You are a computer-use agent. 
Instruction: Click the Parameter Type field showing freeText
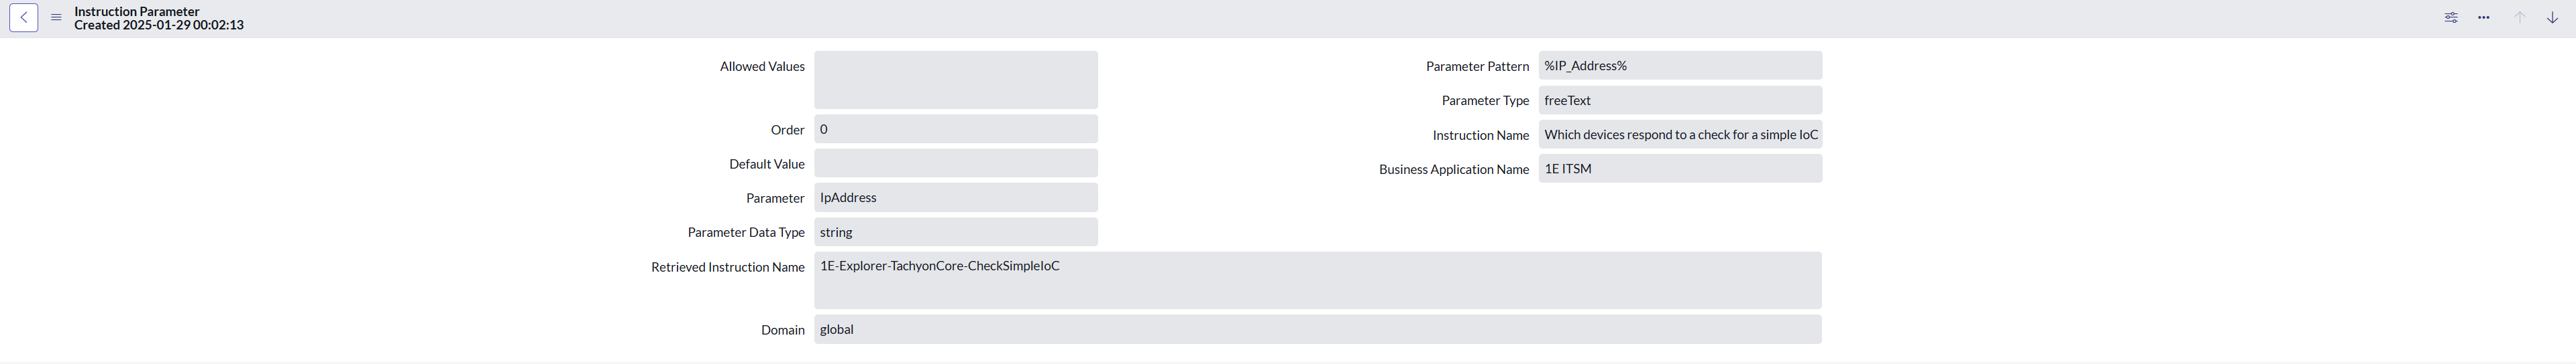tap(1679, 101)
